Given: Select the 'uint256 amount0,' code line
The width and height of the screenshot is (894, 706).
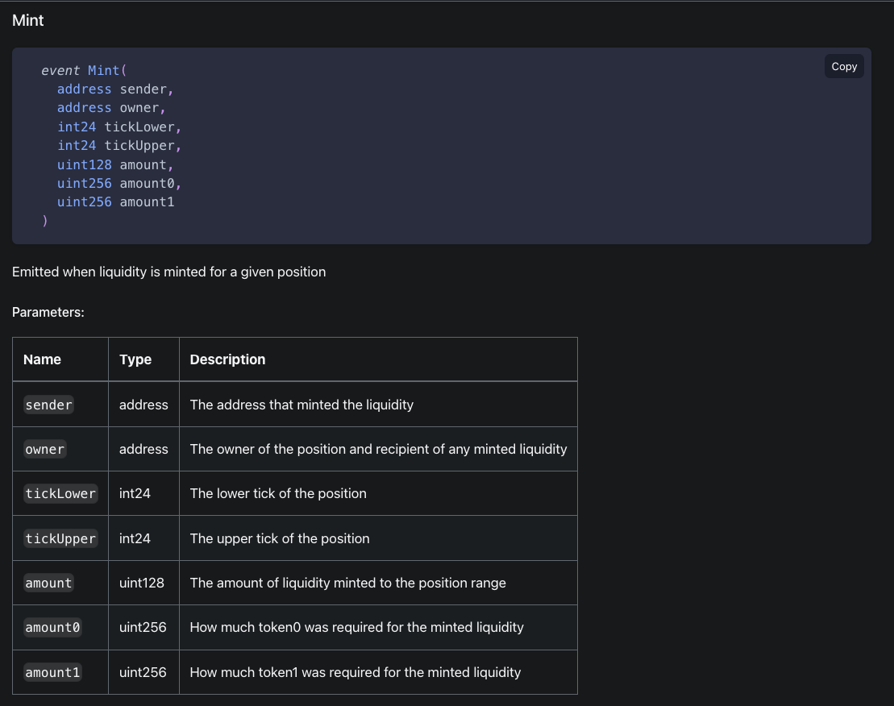Looking at the screenshot, I should (119, 184).
